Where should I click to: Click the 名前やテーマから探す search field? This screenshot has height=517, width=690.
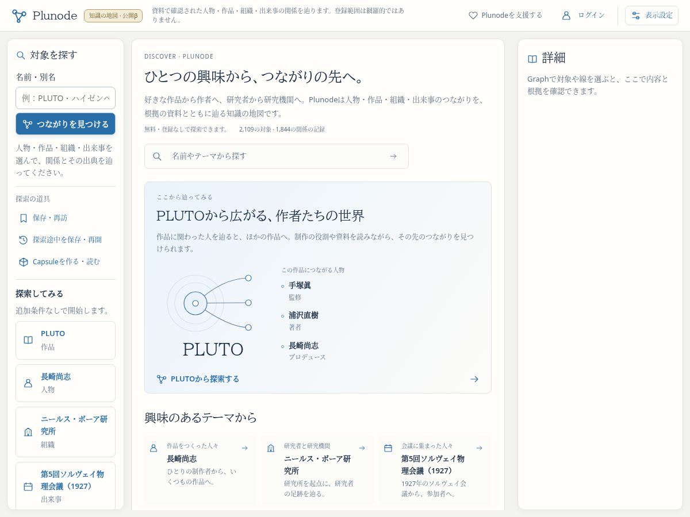[276, 156]
